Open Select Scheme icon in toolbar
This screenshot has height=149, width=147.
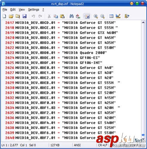click(111, 16)
